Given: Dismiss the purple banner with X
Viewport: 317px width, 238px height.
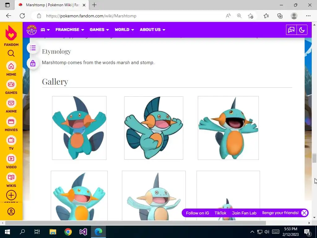Looking at the screenshot, I should tap(304, 213).
